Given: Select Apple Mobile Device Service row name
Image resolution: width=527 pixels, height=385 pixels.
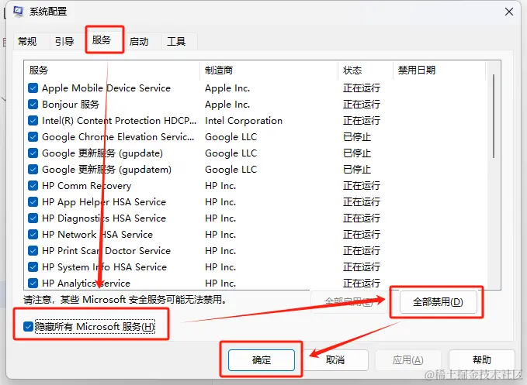Looking at the screenshot, I should [x=106, y=88].
